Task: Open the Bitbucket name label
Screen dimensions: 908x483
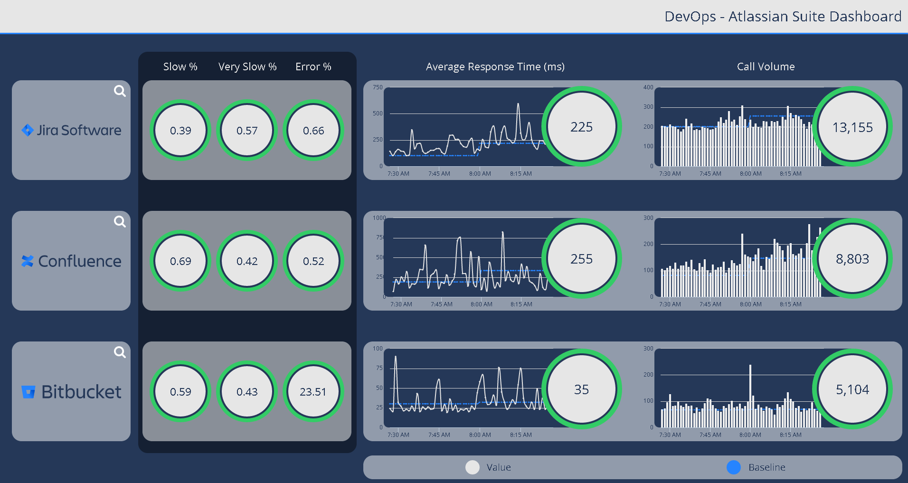Action: (x=81, y=392)
